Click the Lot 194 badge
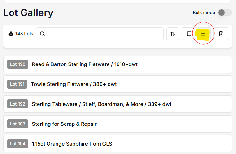Image resolution: width=236 pixels, height=154 pixels. pos(18,144)
